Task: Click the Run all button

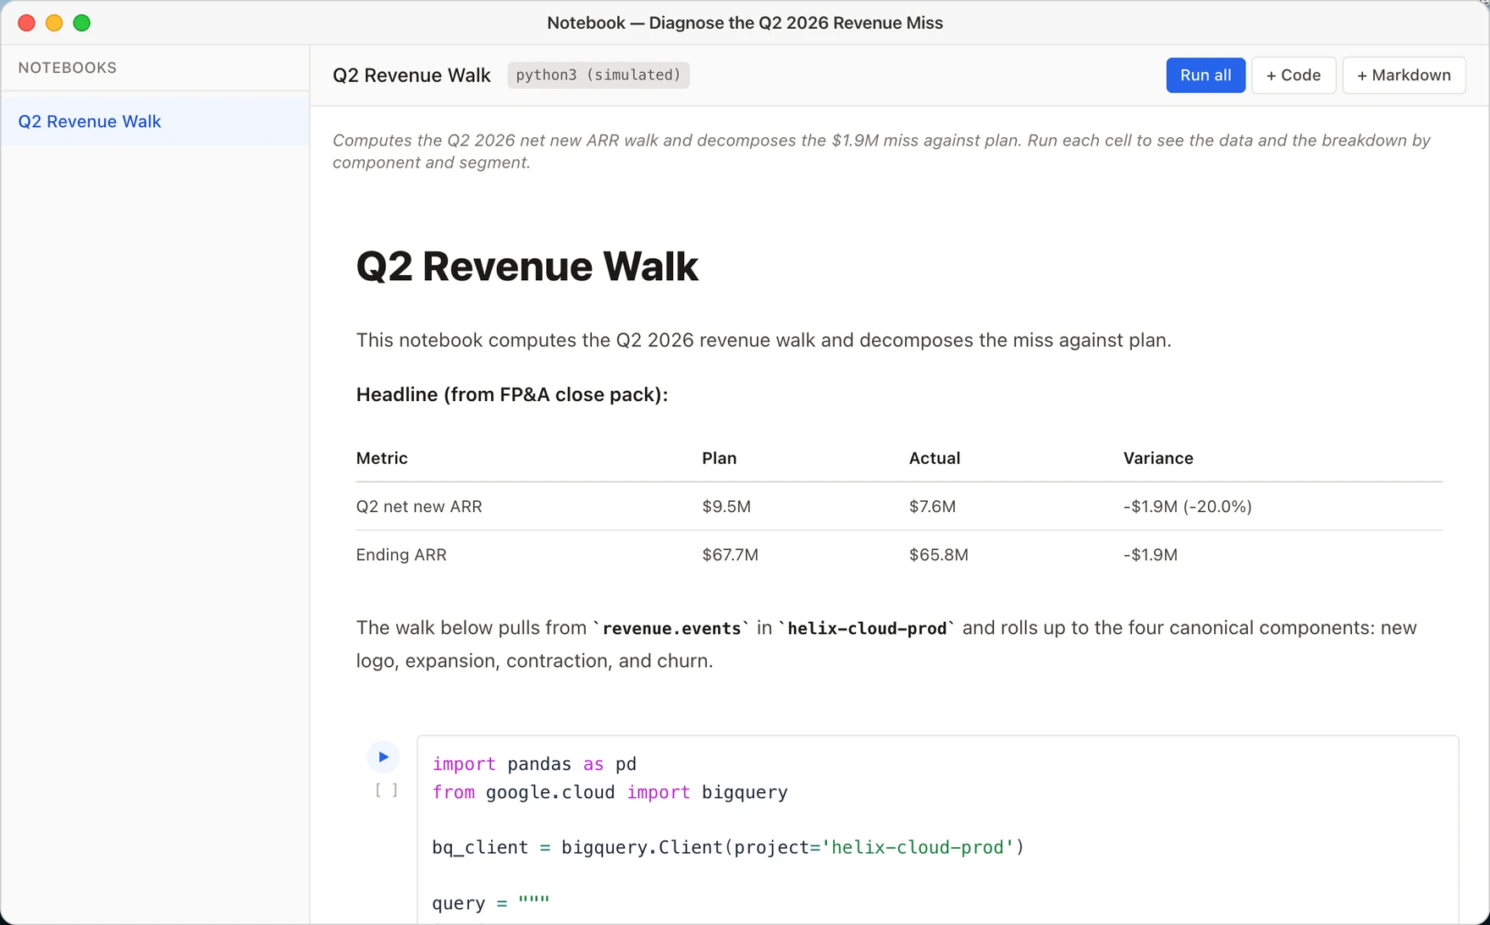Action: (1206, 75)
